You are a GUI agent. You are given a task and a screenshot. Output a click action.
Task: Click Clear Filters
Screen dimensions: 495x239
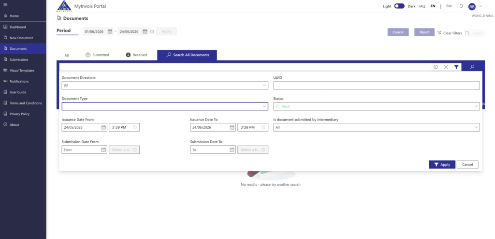[450, 33]
